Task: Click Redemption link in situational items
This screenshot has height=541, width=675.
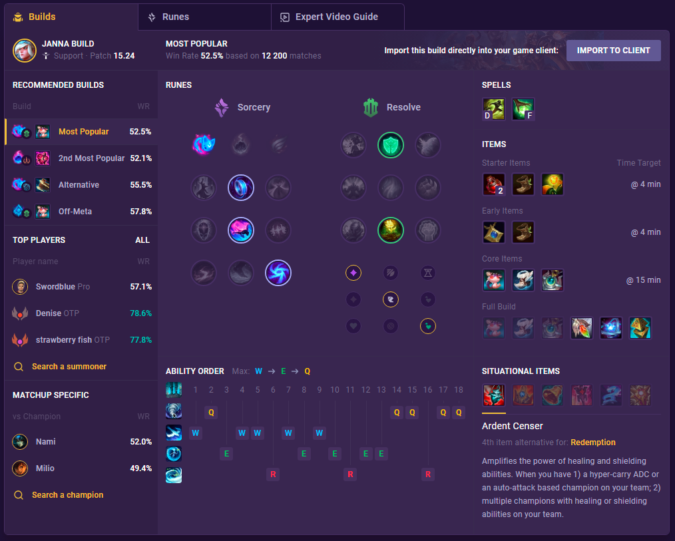Action: [x=592, y=443]
